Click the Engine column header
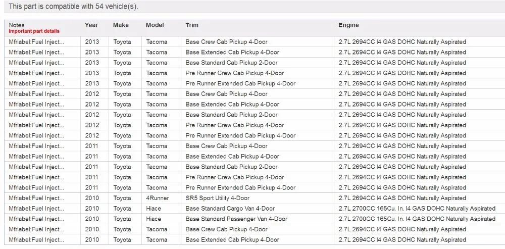 pos(348,25)
